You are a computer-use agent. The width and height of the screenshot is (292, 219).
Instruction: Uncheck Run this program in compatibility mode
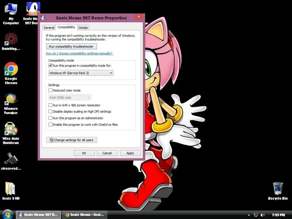[x=50, y=66]
